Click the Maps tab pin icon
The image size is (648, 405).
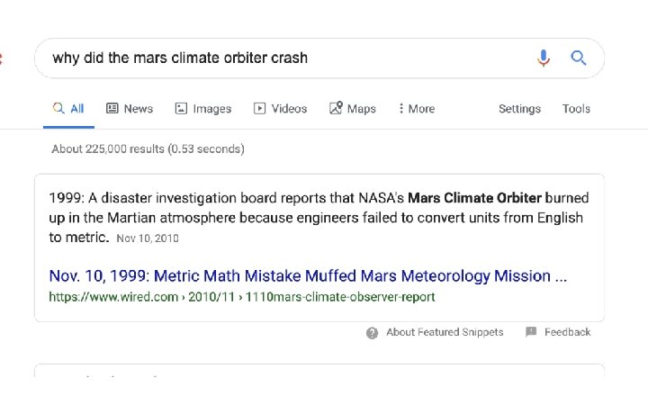(x=336, y=109)
